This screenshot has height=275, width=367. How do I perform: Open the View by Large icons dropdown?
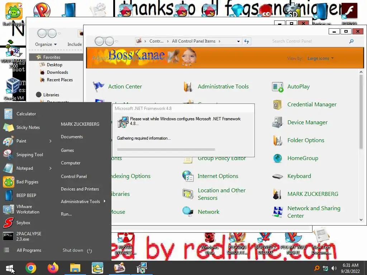[320, 58]
